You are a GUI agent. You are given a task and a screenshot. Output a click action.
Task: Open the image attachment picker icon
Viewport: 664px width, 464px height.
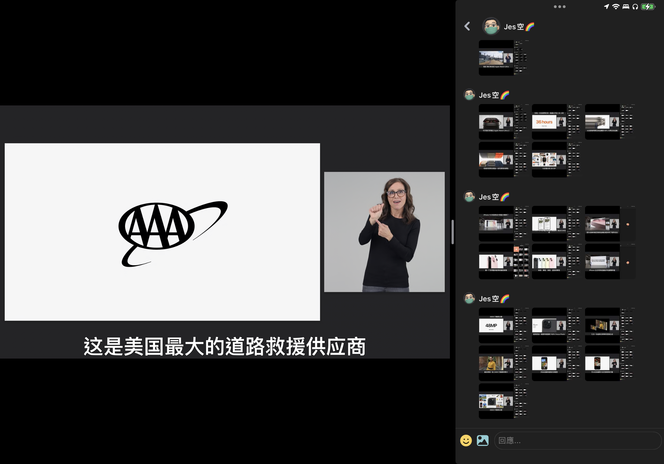click(x=483, y=441)
